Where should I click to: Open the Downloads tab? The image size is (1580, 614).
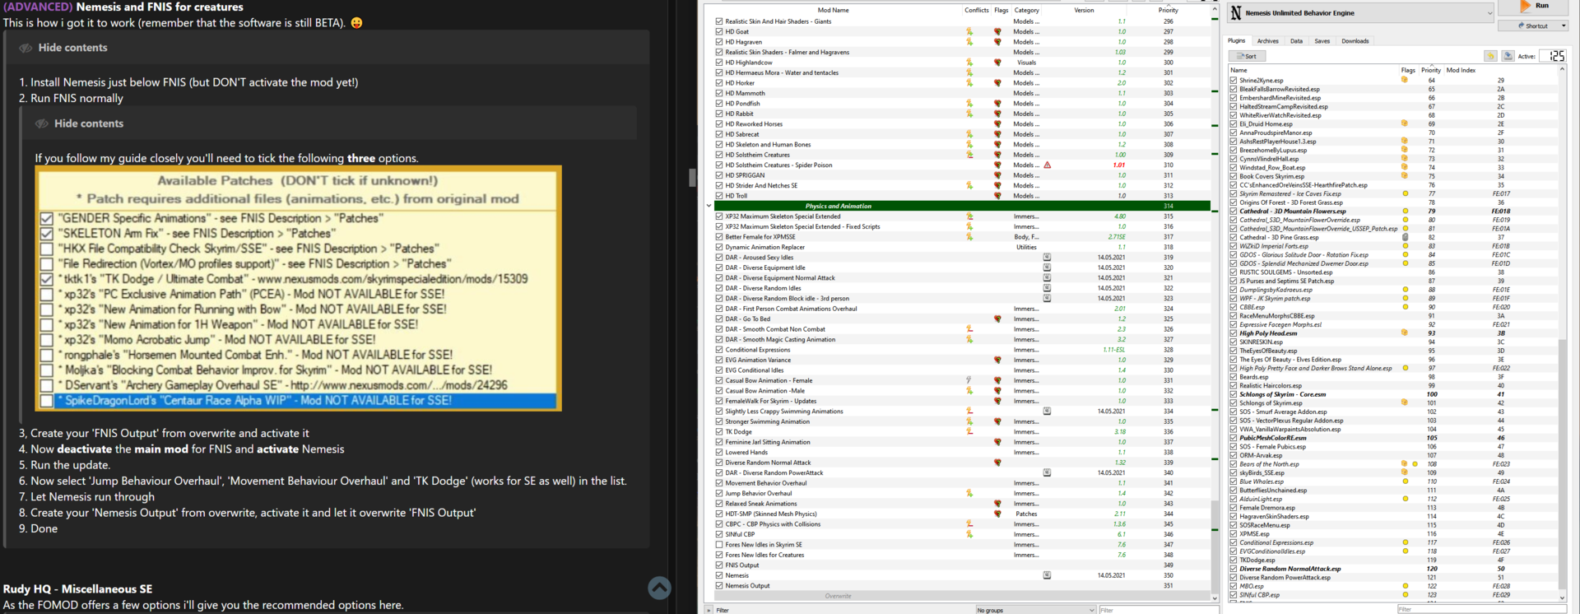[1355, 40]
